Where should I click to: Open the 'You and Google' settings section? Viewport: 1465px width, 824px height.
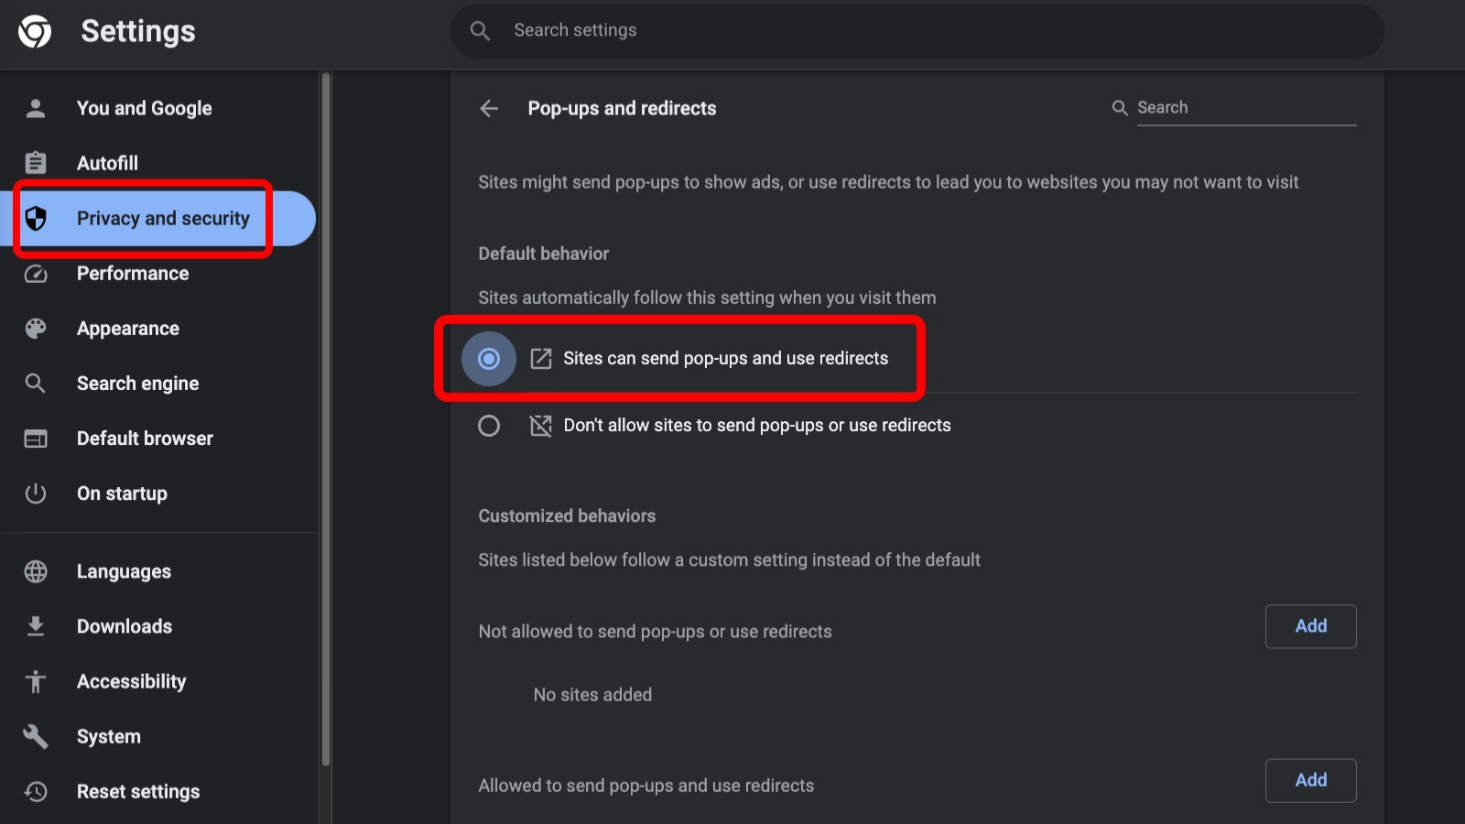[144, 108]
